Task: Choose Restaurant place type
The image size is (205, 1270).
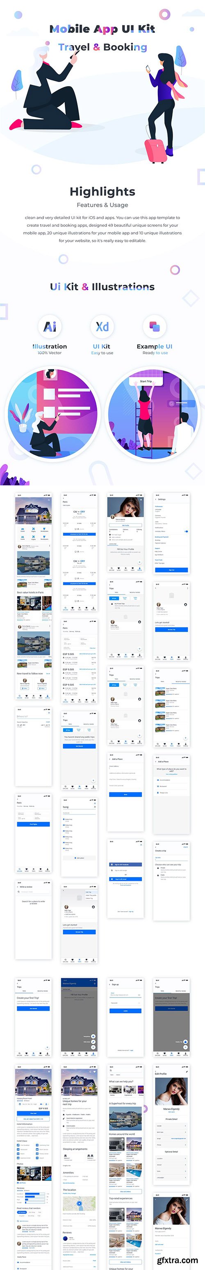Action: click(x=171, y=787)
